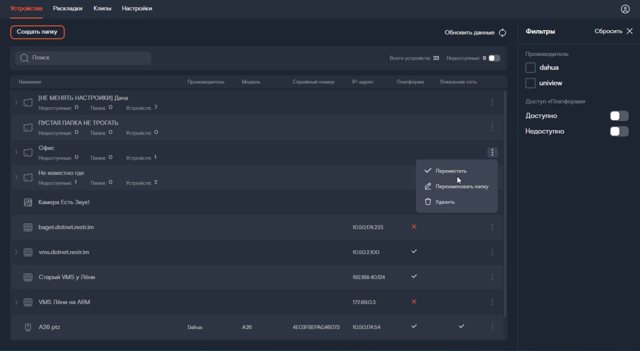Open three-dot menu for baget.dotnet.restr.im

pos(492,227)
